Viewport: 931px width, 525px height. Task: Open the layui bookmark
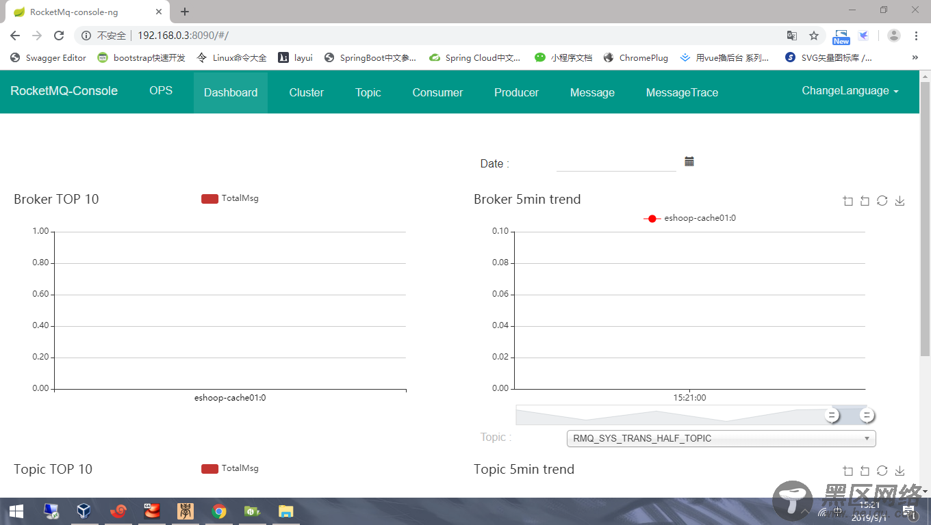tap(296, 58)
